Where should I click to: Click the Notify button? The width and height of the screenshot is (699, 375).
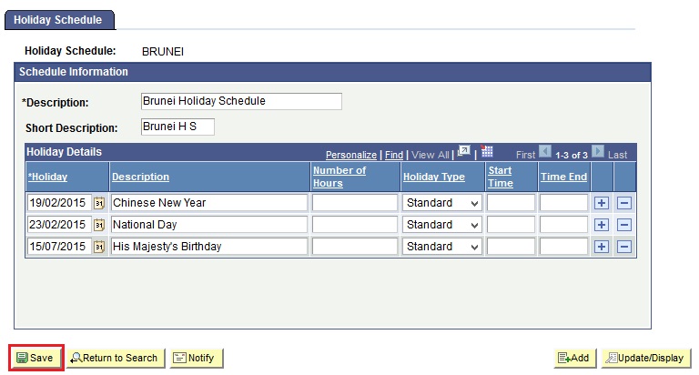tap(197, 358)
